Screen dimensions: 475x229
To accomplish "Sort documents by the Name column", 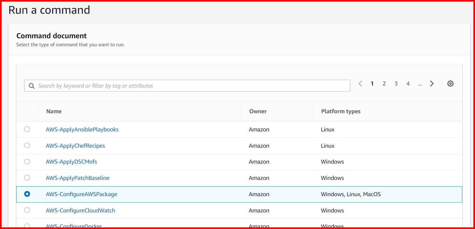I will point(54,111).
